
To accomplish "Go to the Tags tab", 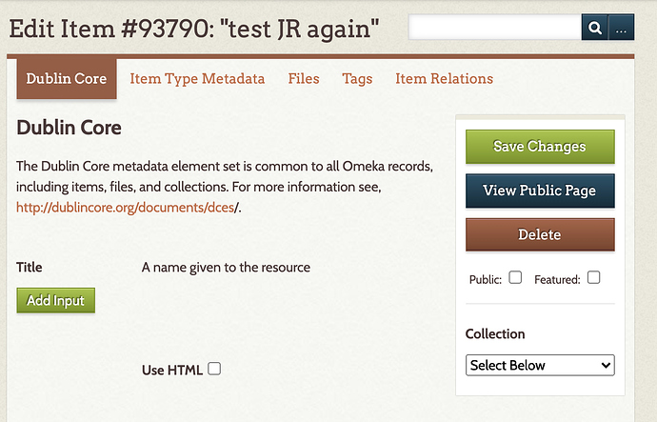I will [x=357, y=79].
